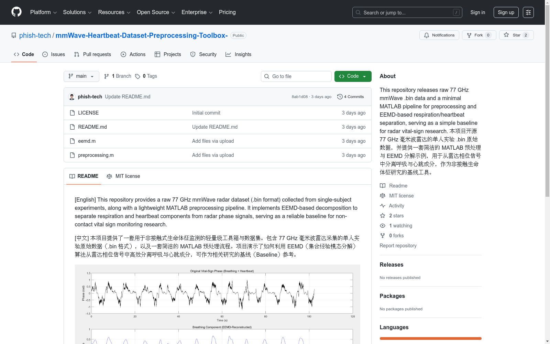This screenshot has width=550, height=344.
Task: Open the Issues tab
Action: (54, 54)
